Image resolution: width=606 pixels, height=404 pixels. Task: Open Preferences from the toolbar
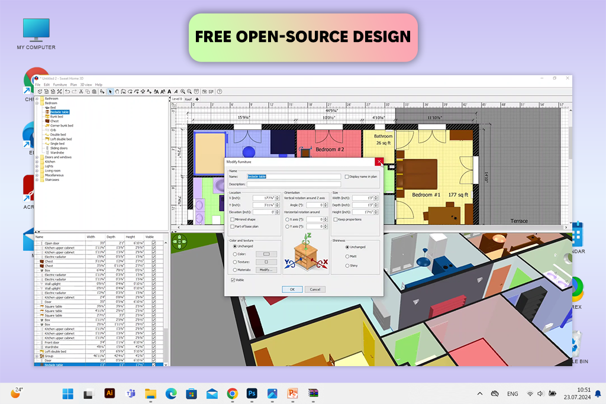(59, 92)
